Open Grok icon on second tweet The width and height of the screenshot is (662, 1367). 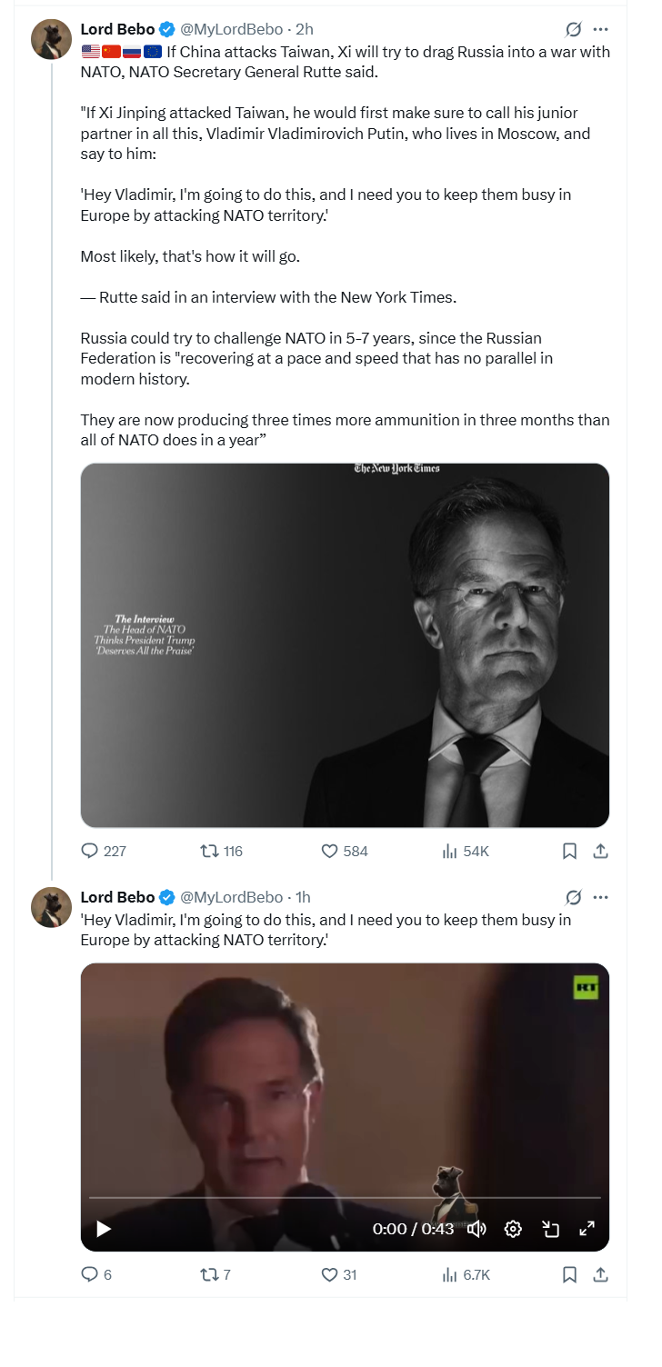click(574, 897)
